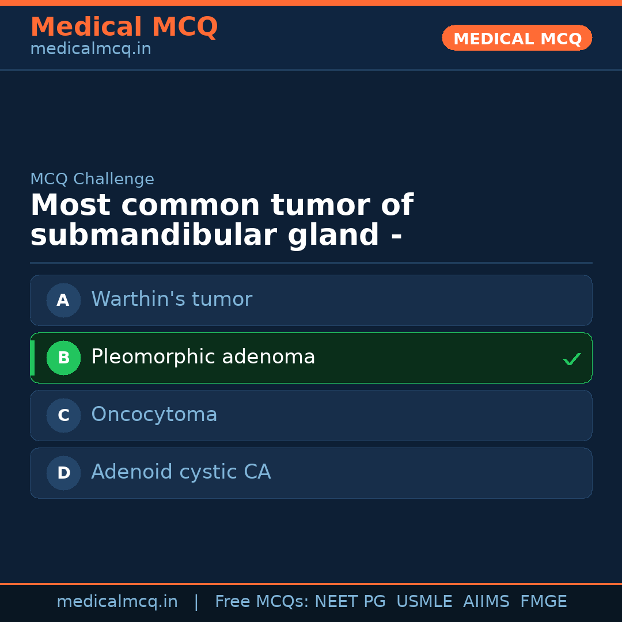This screenshot has height=622, width=622.
Task: Click the circled letter C badge
Action: click(x=63, y=415)
